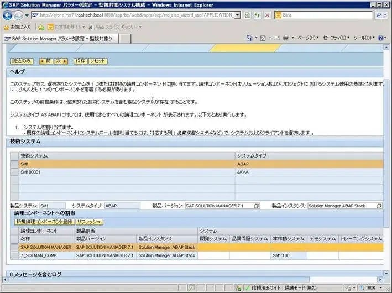Open the print icon dropdown arrow
The image size is (392, 293).
[x=292, y=38]
